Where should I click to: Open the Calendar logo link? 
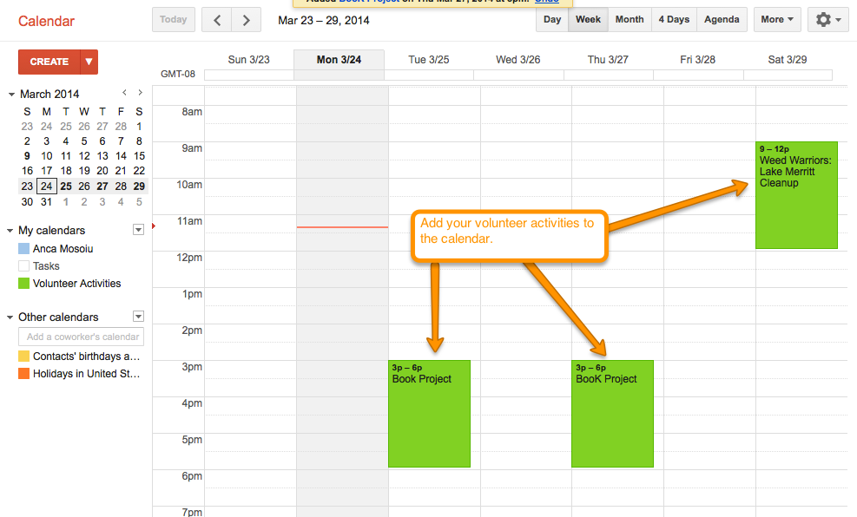(47, 22)
